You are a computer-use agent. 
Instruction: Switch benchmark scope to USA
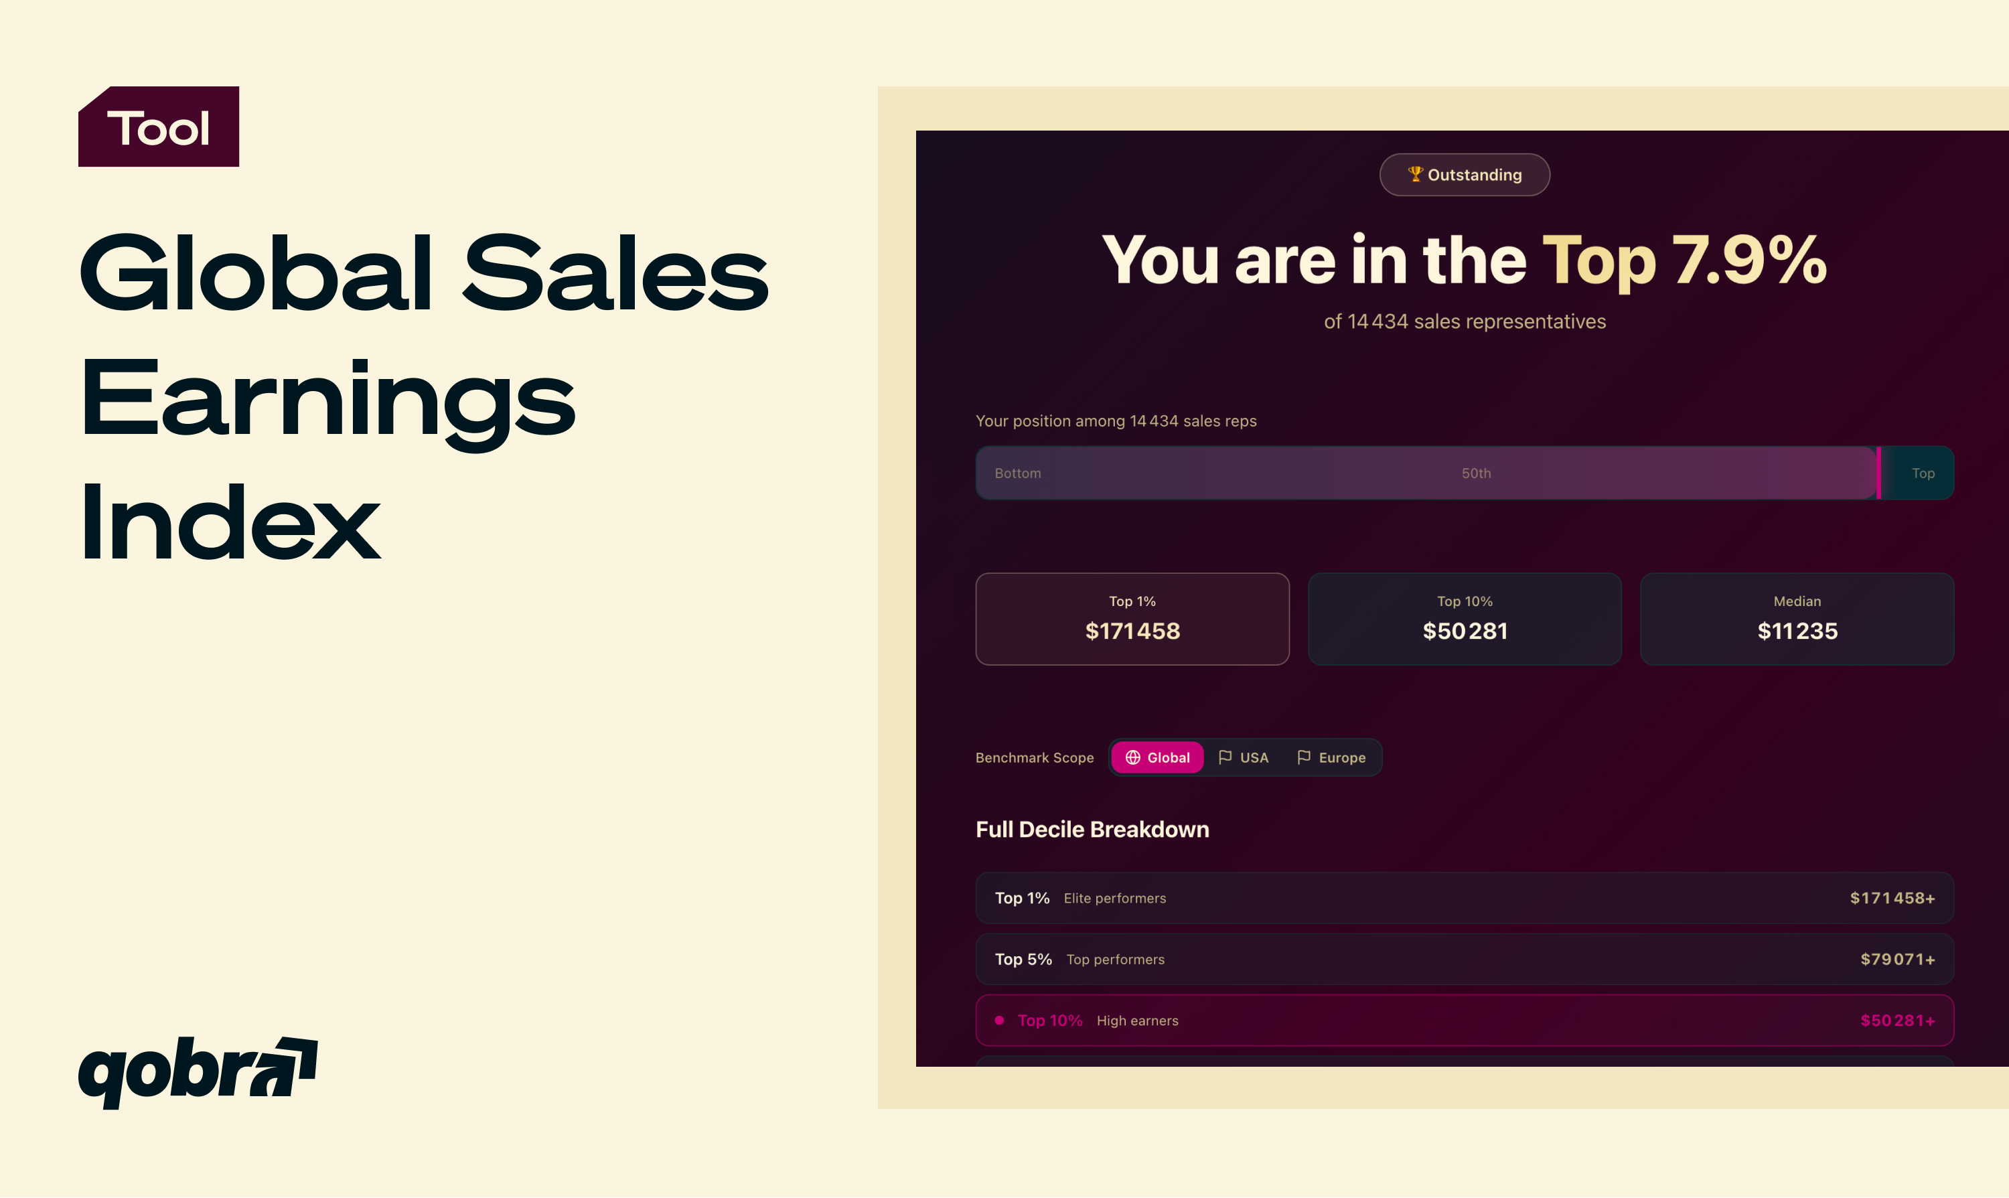coord(1244,757)
